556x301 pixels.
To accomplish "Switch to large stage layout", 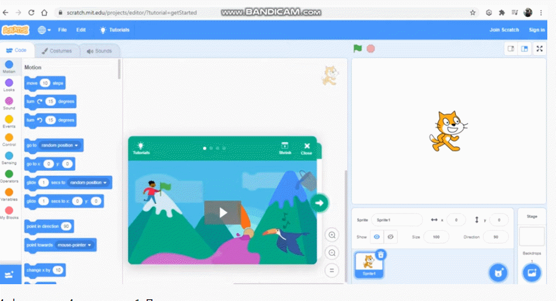I will click(525, 49).
